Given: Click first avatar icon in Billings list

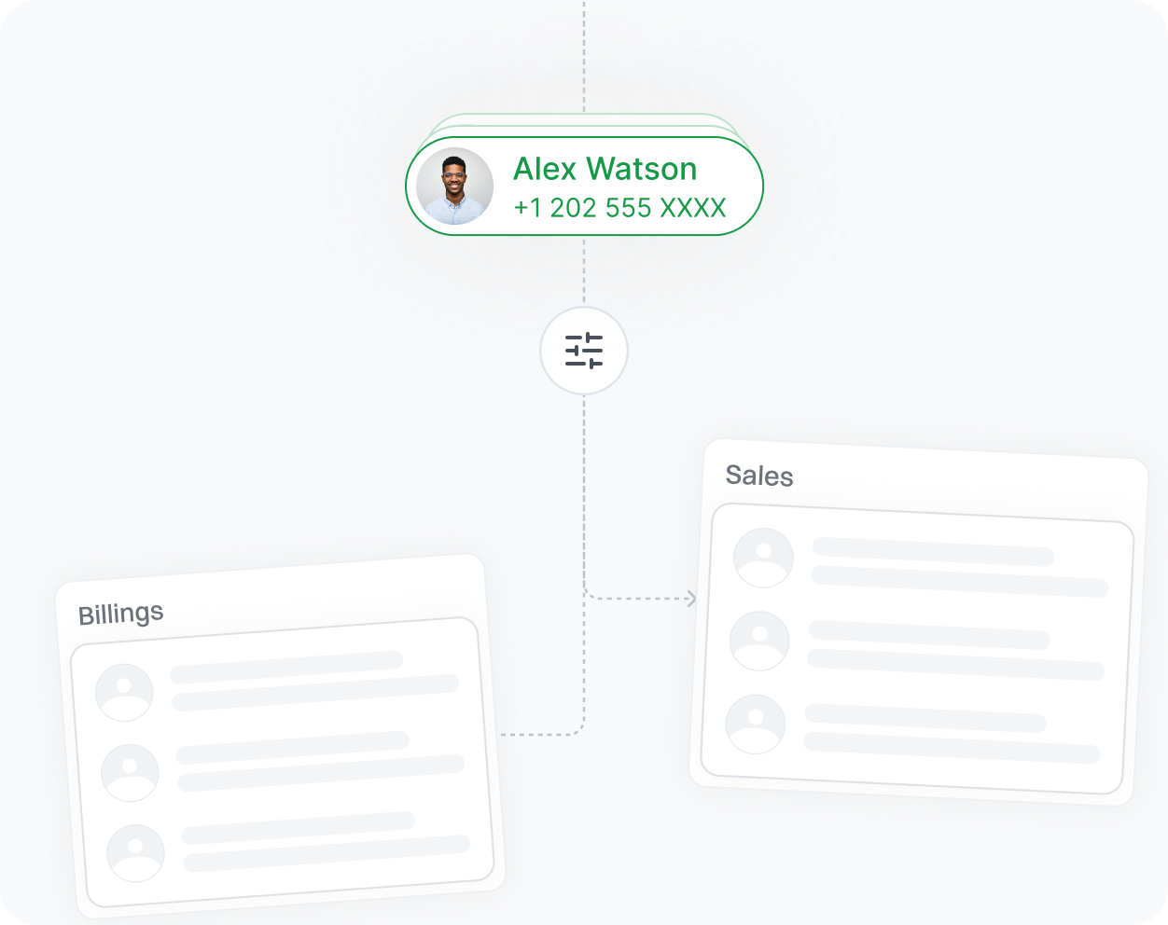Looking at the screenshot, I should pyautogui.click(x=124, y=693).
